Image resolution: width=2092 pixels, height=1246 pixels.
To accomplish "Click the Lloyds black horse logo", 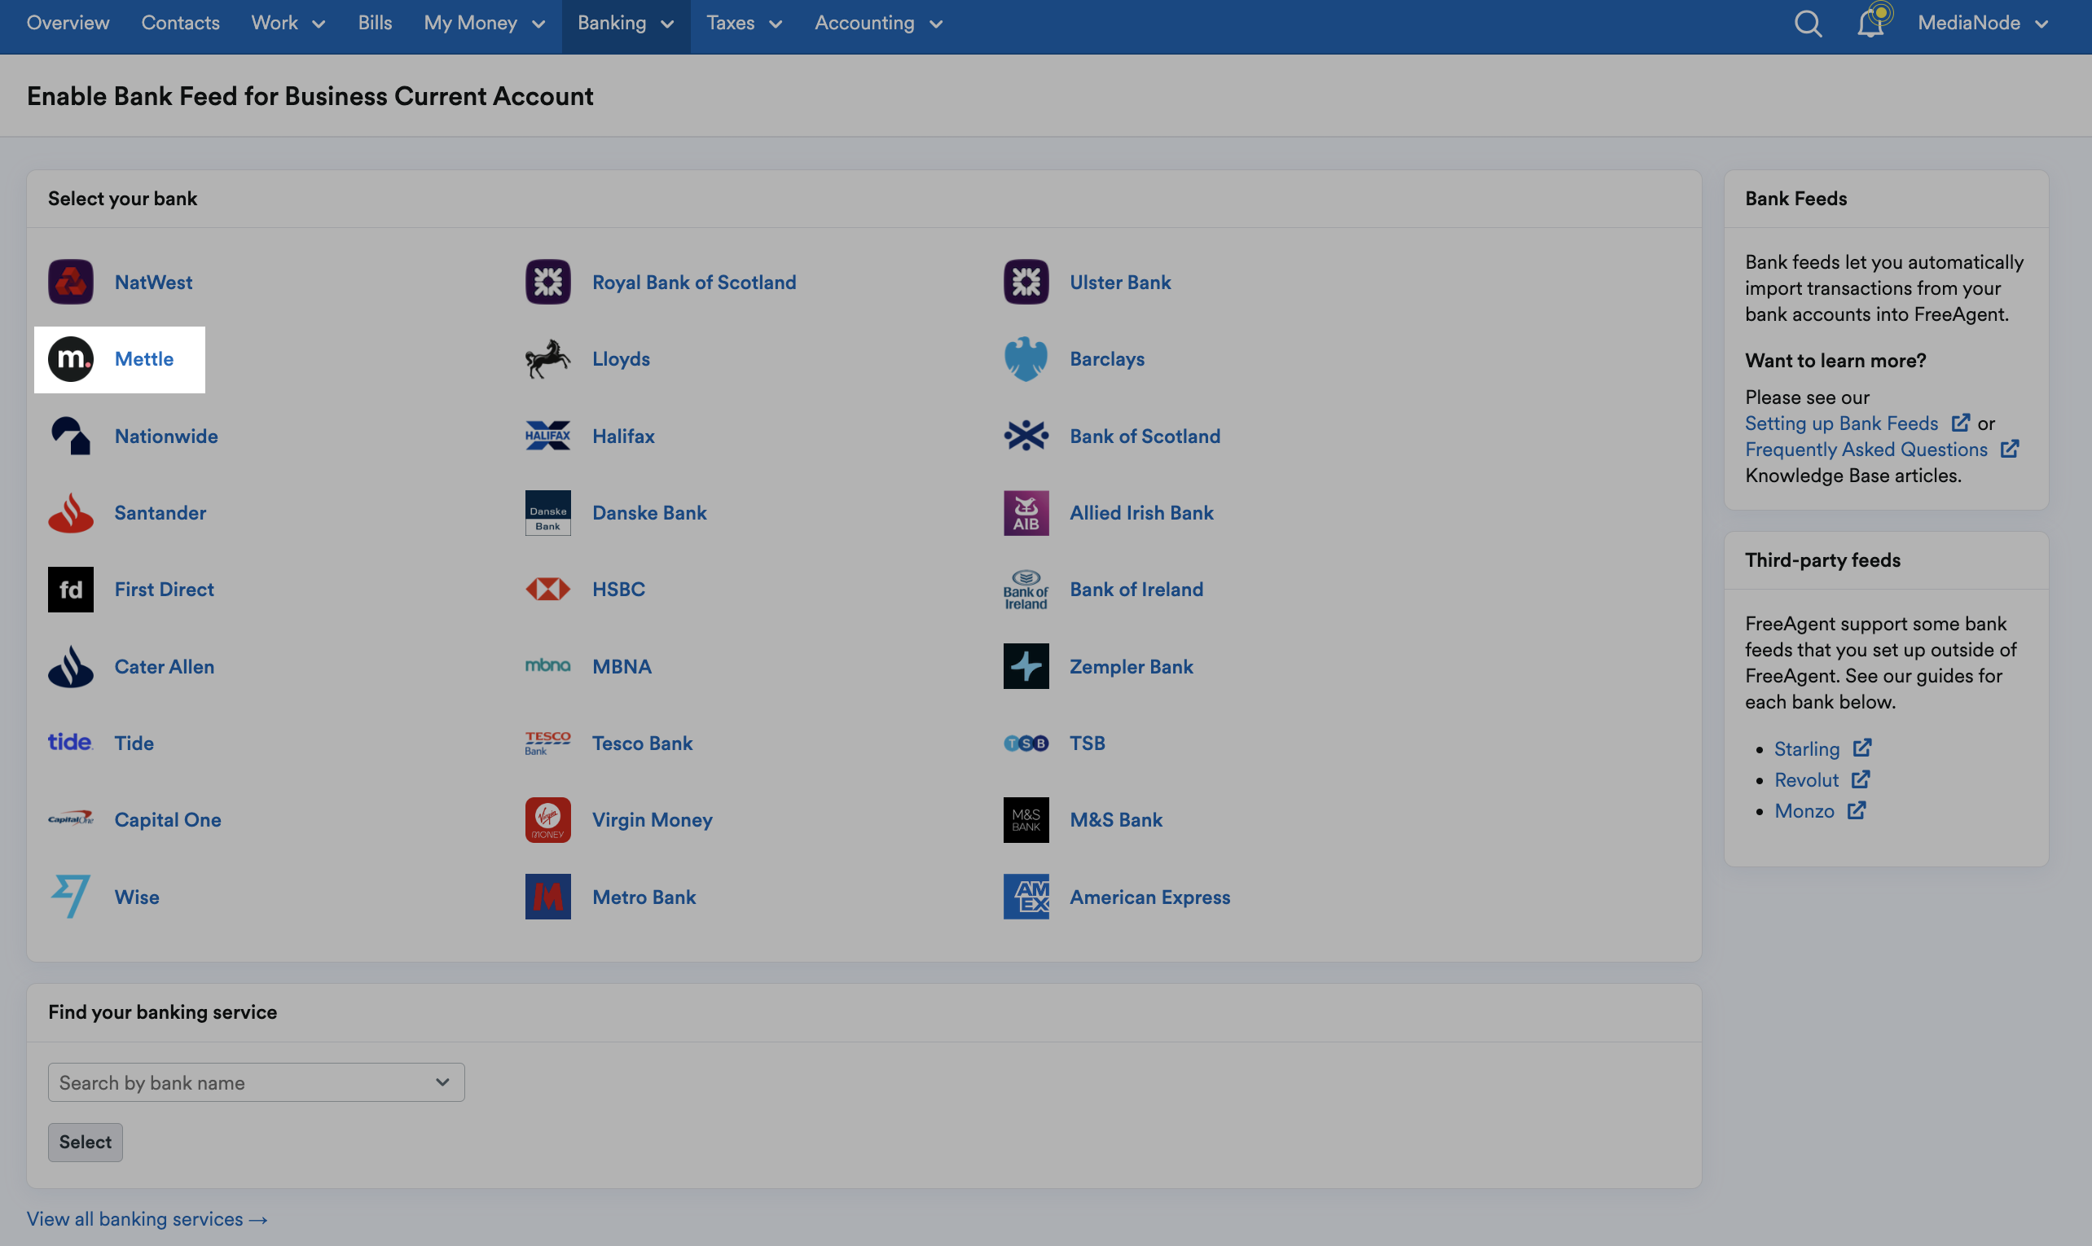I will pos(547,359).
